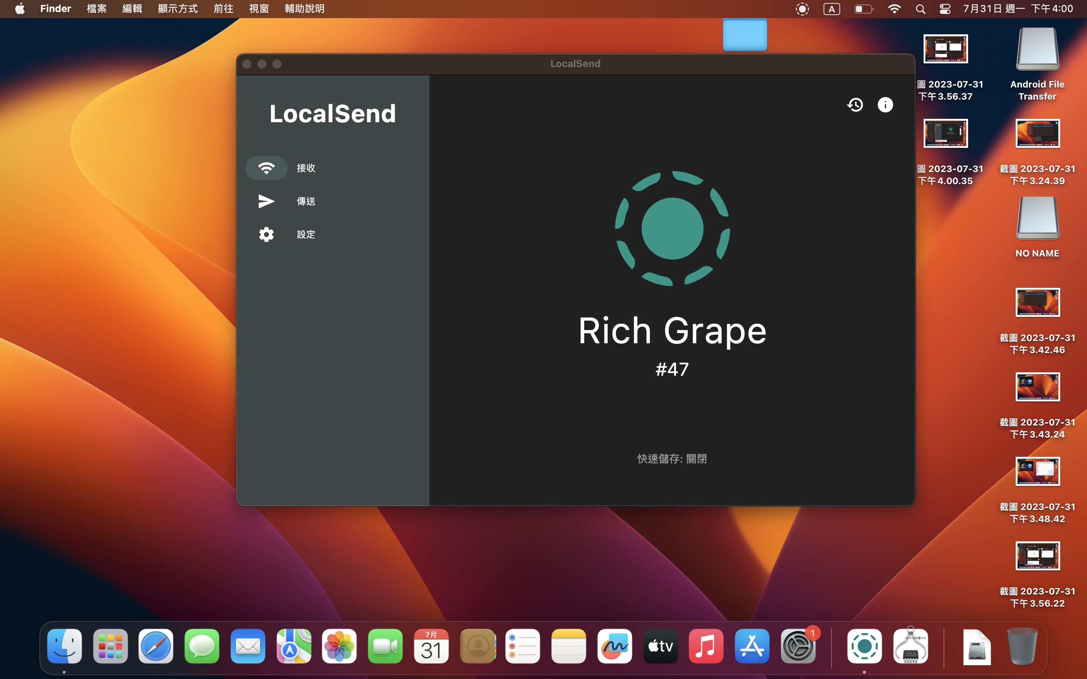Toggle the 快速儲存: 關閉 quick save label

pos(672,458)
